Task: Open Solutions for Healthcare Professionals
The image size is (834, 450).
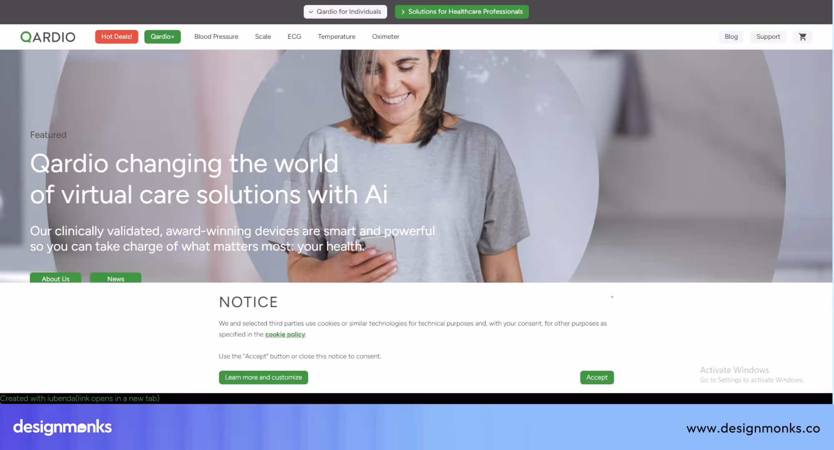Action: tap(462, 12)
